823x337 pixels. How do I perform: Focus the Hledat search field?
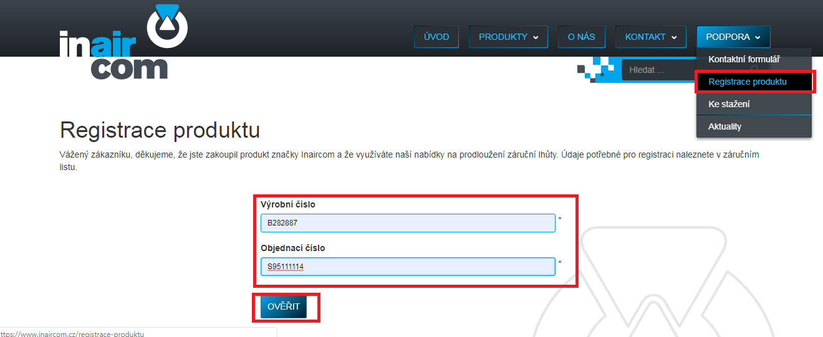coord(659,70)
